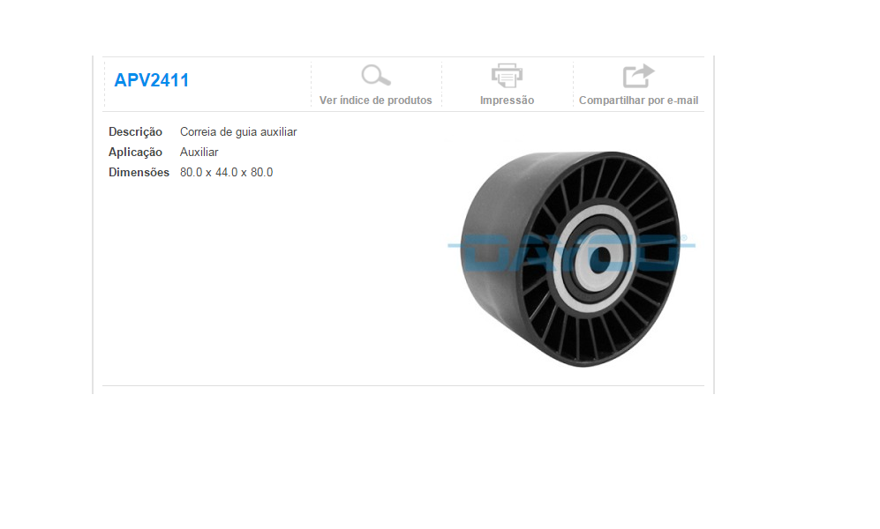Viewport: 880px width, 529px height.
Task: Click the APV2411 product code heading
Action: pos(152,80)
